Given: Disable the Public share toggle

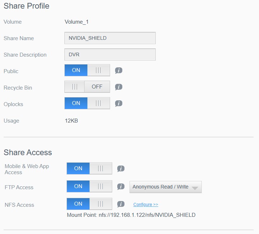Looking at the screenshot, I should point(87,70).
